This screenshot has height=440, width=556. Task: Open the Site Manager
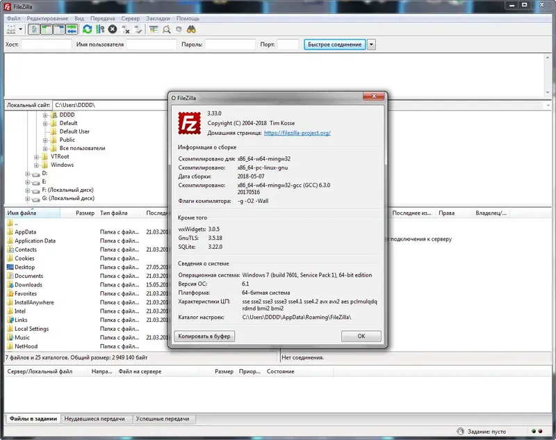click(10, 29)
